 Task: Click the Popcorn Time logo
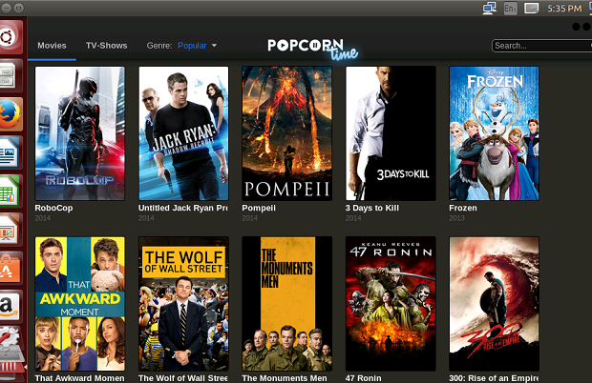pos(312,49)
